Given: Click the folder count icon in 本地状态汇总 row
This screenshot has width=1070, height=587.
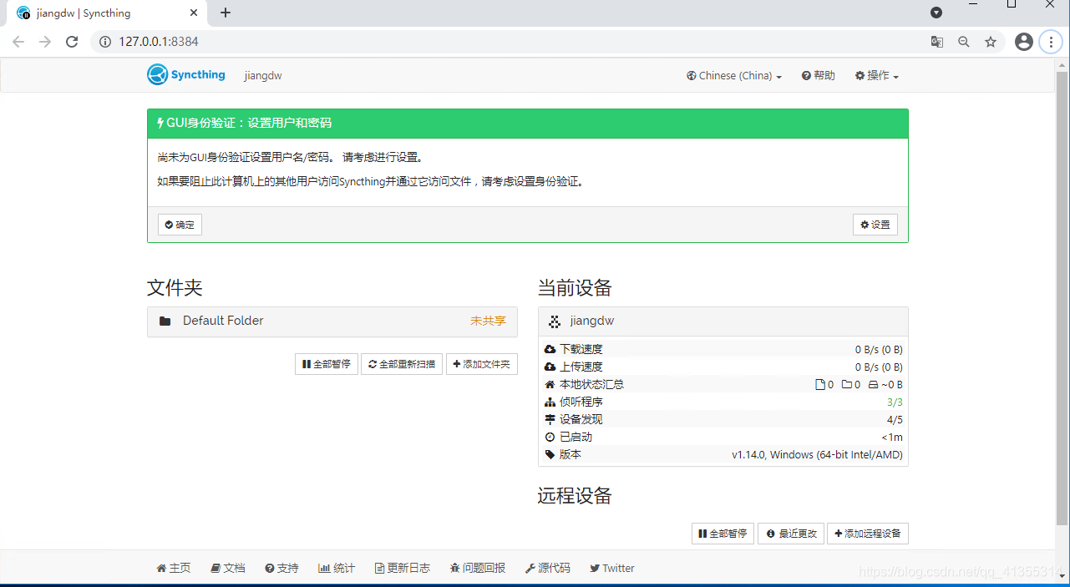Looking at the screenshot, I should coord(846,384).
